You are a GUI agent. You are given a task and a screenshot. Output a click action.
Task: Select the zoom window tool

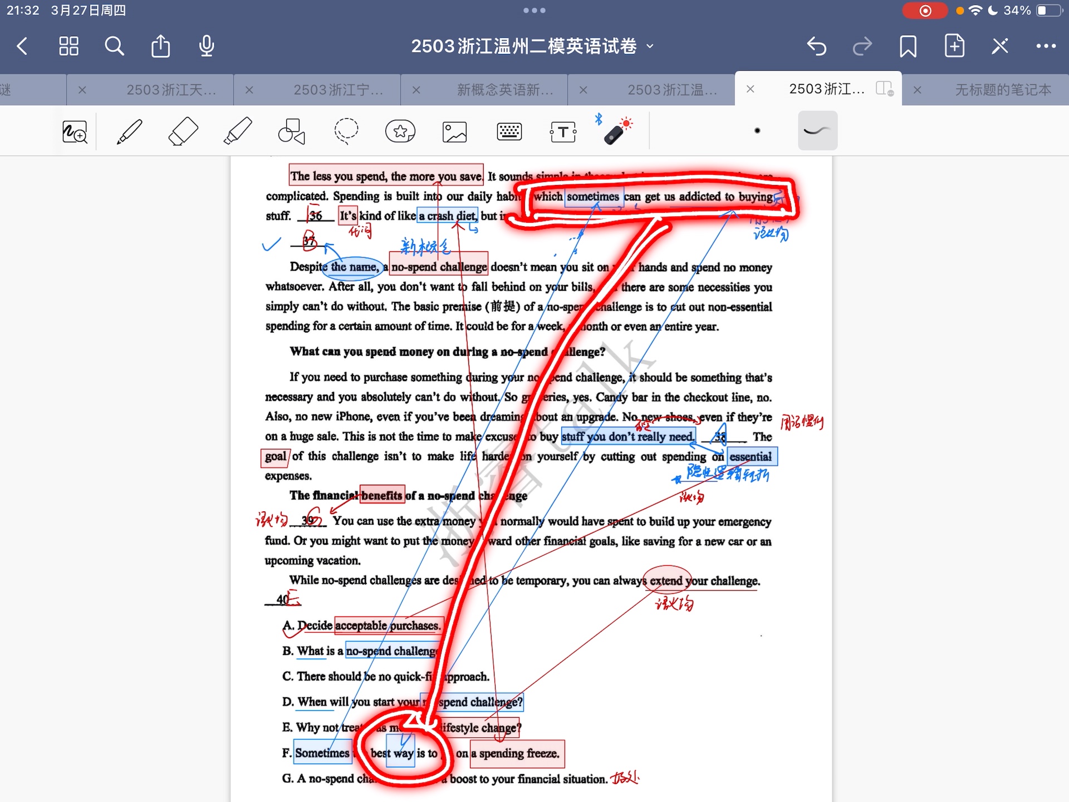75,132
